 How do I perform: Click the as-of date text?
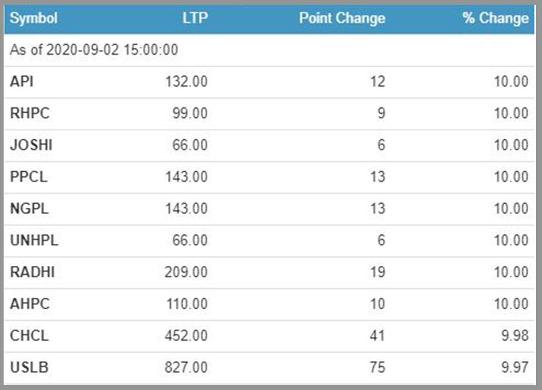(94, 50)
